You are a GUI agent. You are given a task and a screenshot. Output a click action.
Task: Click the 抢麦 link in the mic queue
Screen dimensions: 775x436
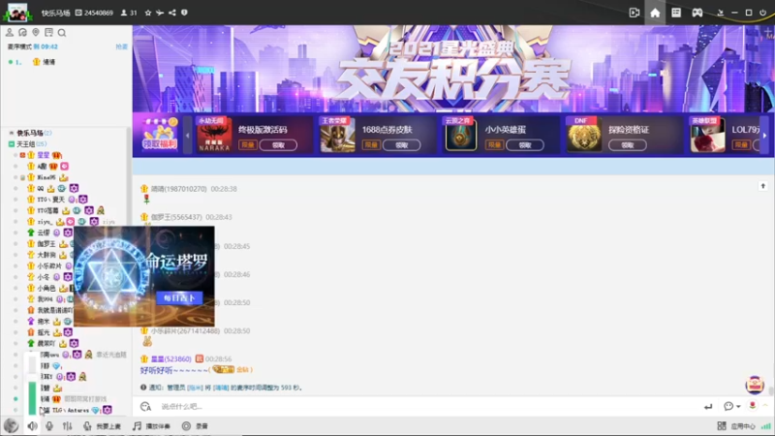(x=121, y=47)
